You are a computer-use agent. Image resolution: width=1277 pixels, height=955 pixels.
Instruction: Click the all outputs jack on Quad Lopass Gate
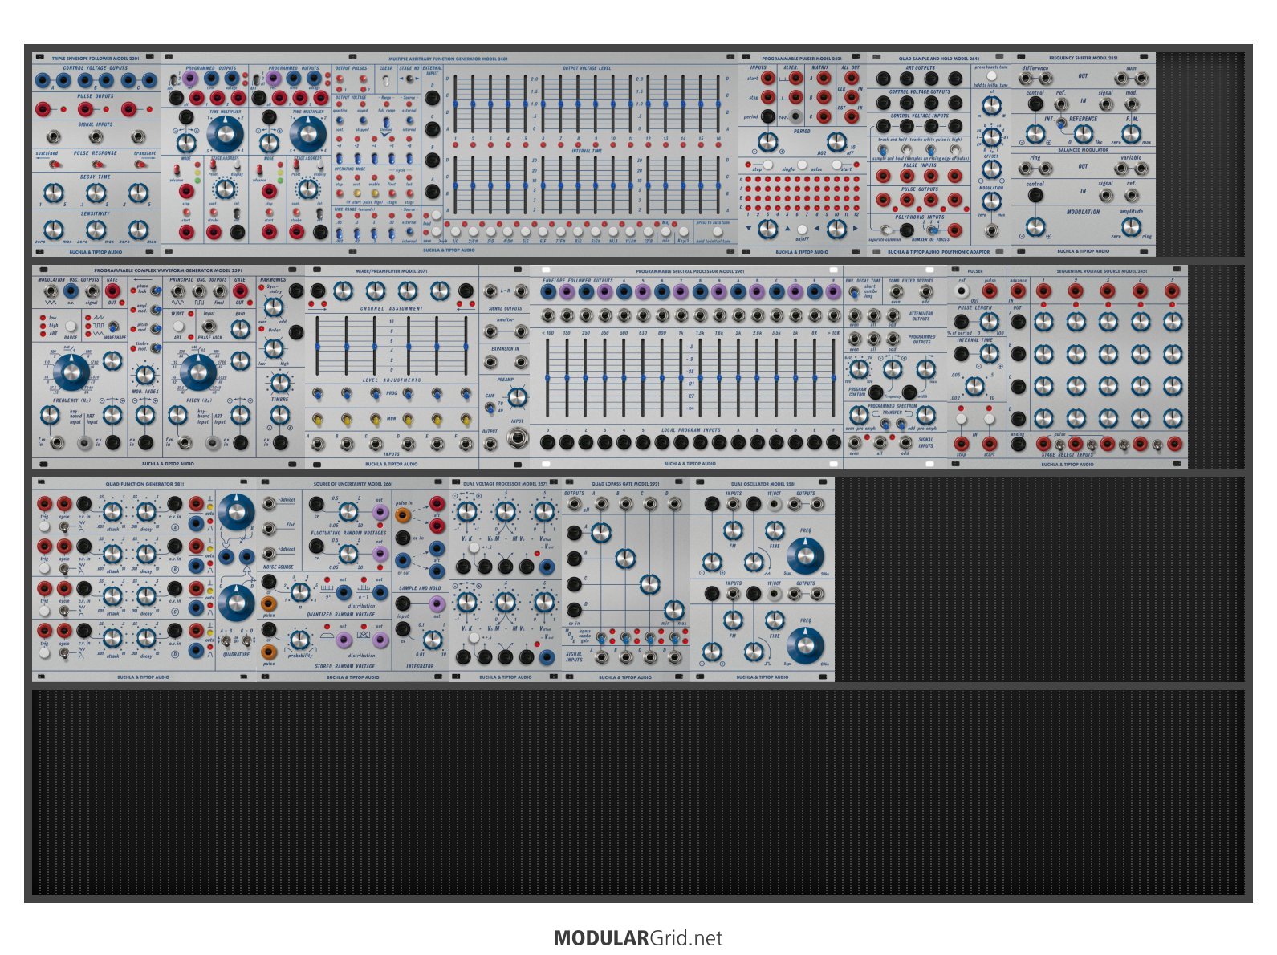pyautogui.click(x=575, y=504)
